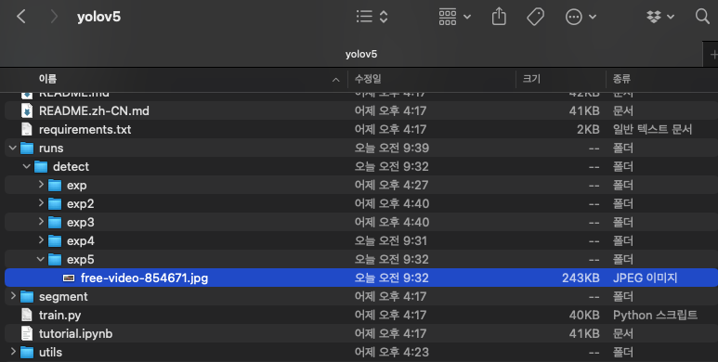Image resolution: width=718 pixels, height=362 pixels.
Task: Sort by the 크기 column header
Action: pyautogui.click(x=531, y=79)
